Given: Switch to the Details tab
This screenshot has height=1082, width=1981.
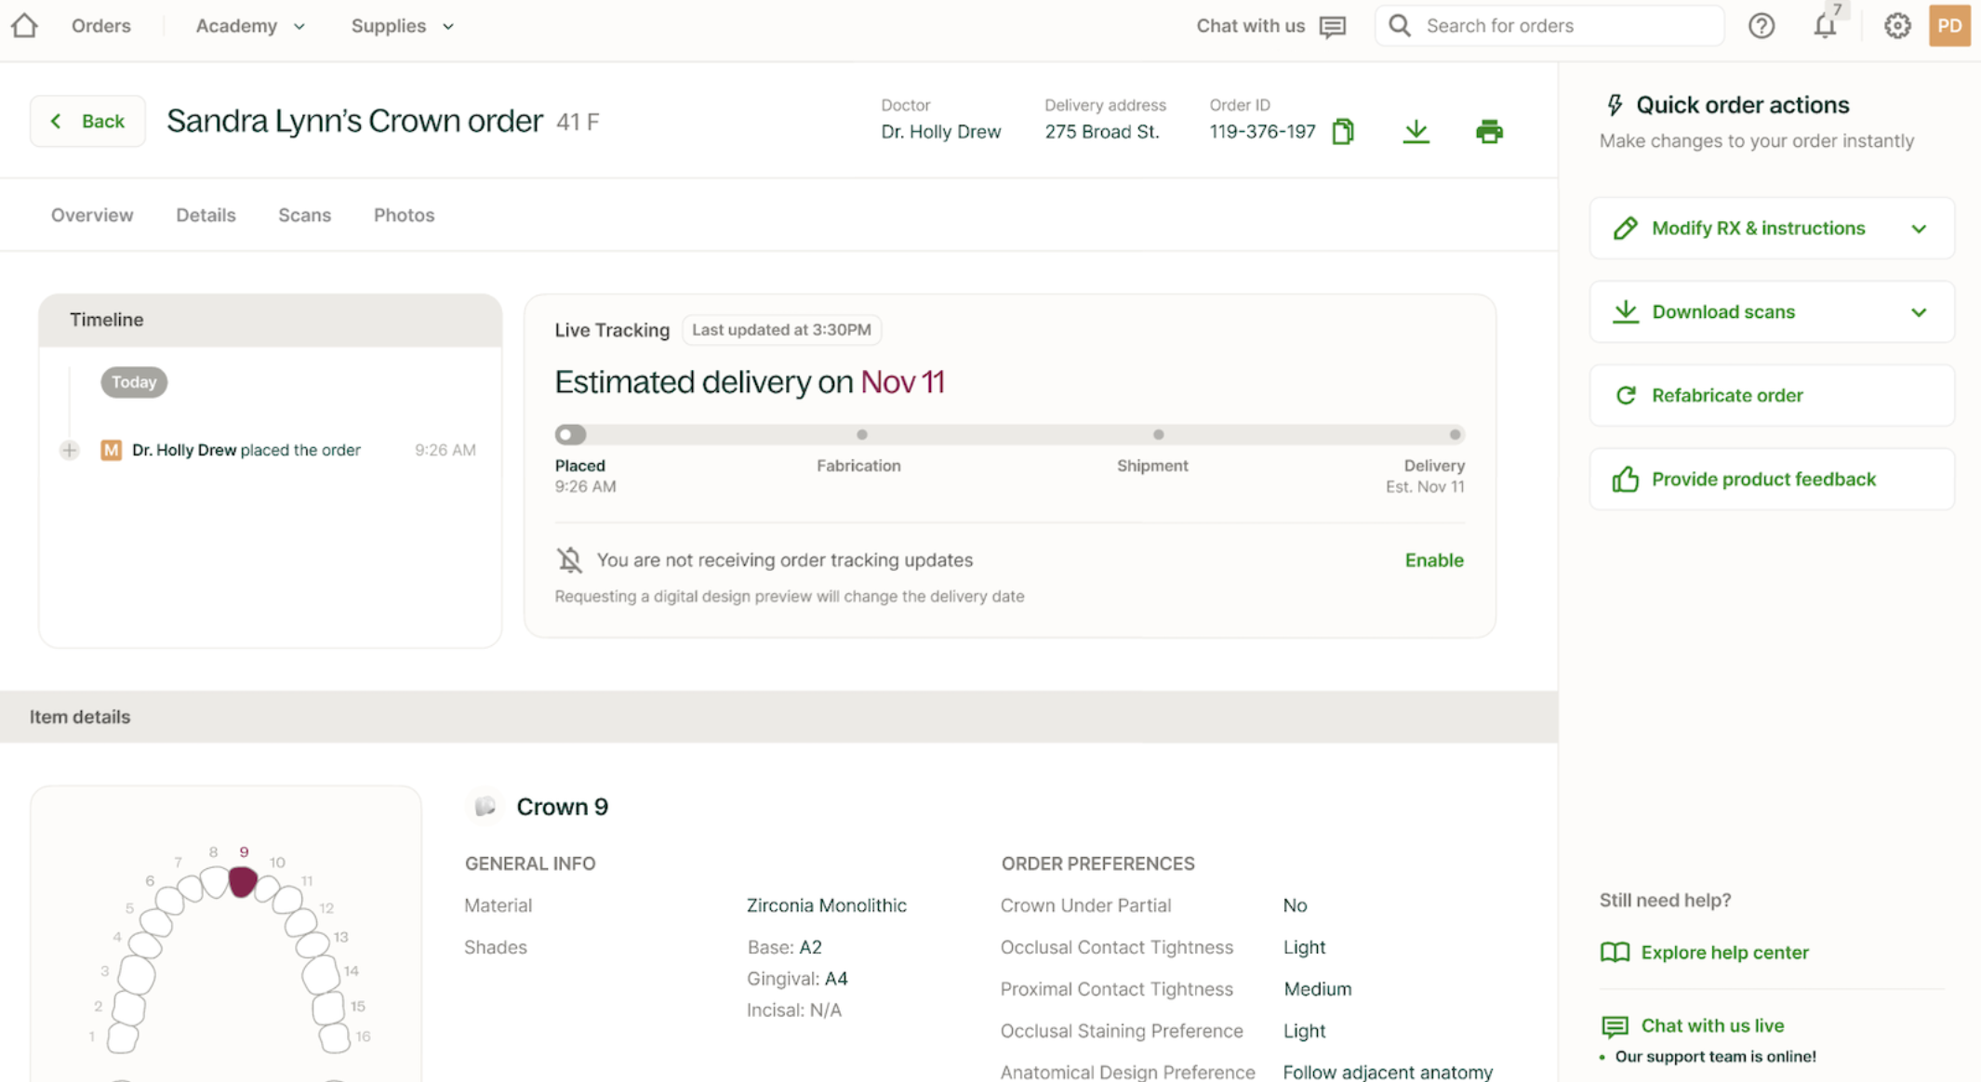Looking at the screenshot, I should pyautogui.click(x=206, y=215).
